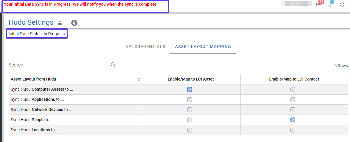Check Applications LCI Contact checkbox
This screenshot has height=142, width=350.
pyautogui.click(x=293, y=100)
